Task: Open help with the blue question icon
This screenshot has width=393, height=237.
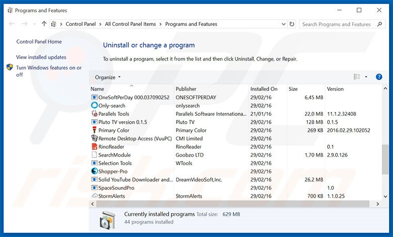Action: tap(379, 77)
